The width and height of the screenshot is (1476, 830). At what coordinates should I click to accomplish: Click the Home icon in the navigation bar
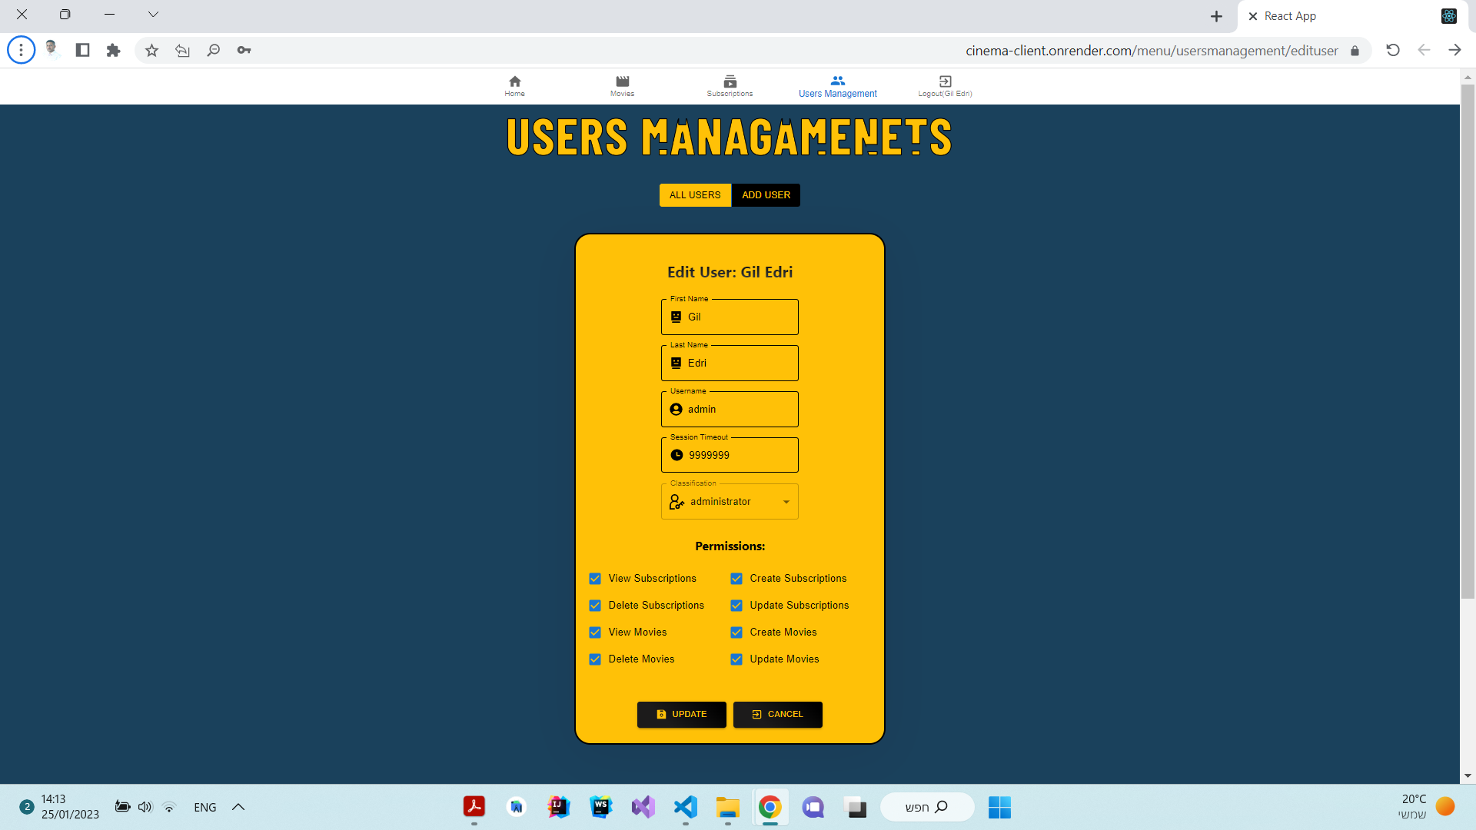(514, 81)
